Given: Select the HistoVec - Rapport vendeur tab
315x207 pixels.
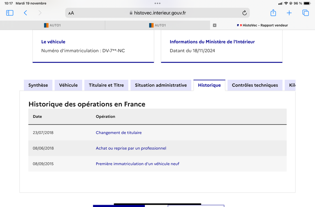Looking at the screenshot, I should point(262,25).
